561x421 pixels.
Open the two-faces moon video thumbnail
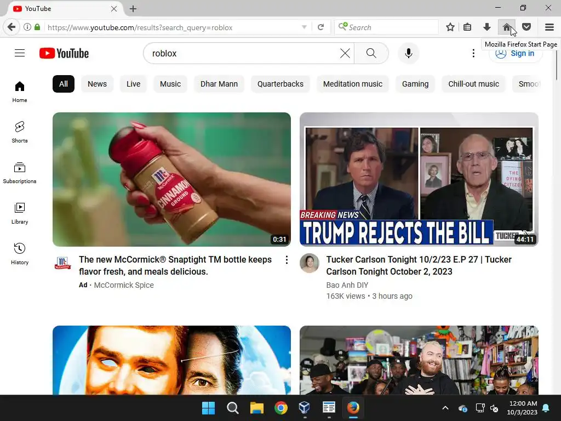(171, 360)
